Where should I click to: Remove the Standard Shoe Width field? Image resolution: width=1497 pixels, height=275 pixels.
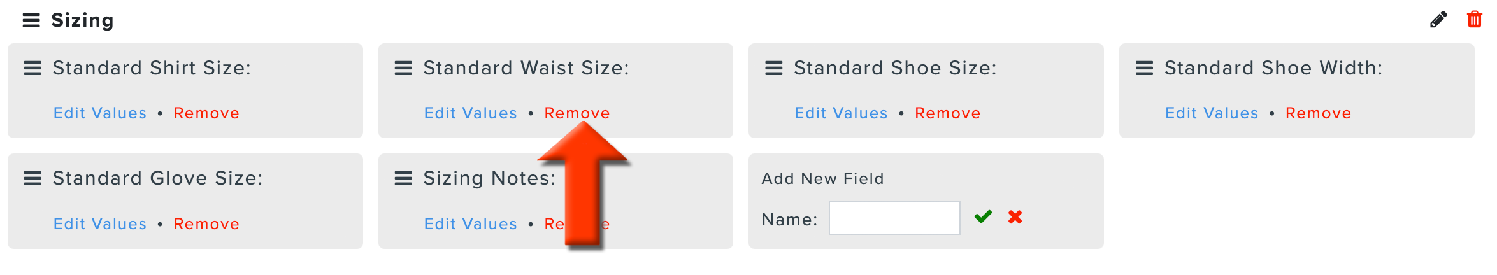[1318, 113]
